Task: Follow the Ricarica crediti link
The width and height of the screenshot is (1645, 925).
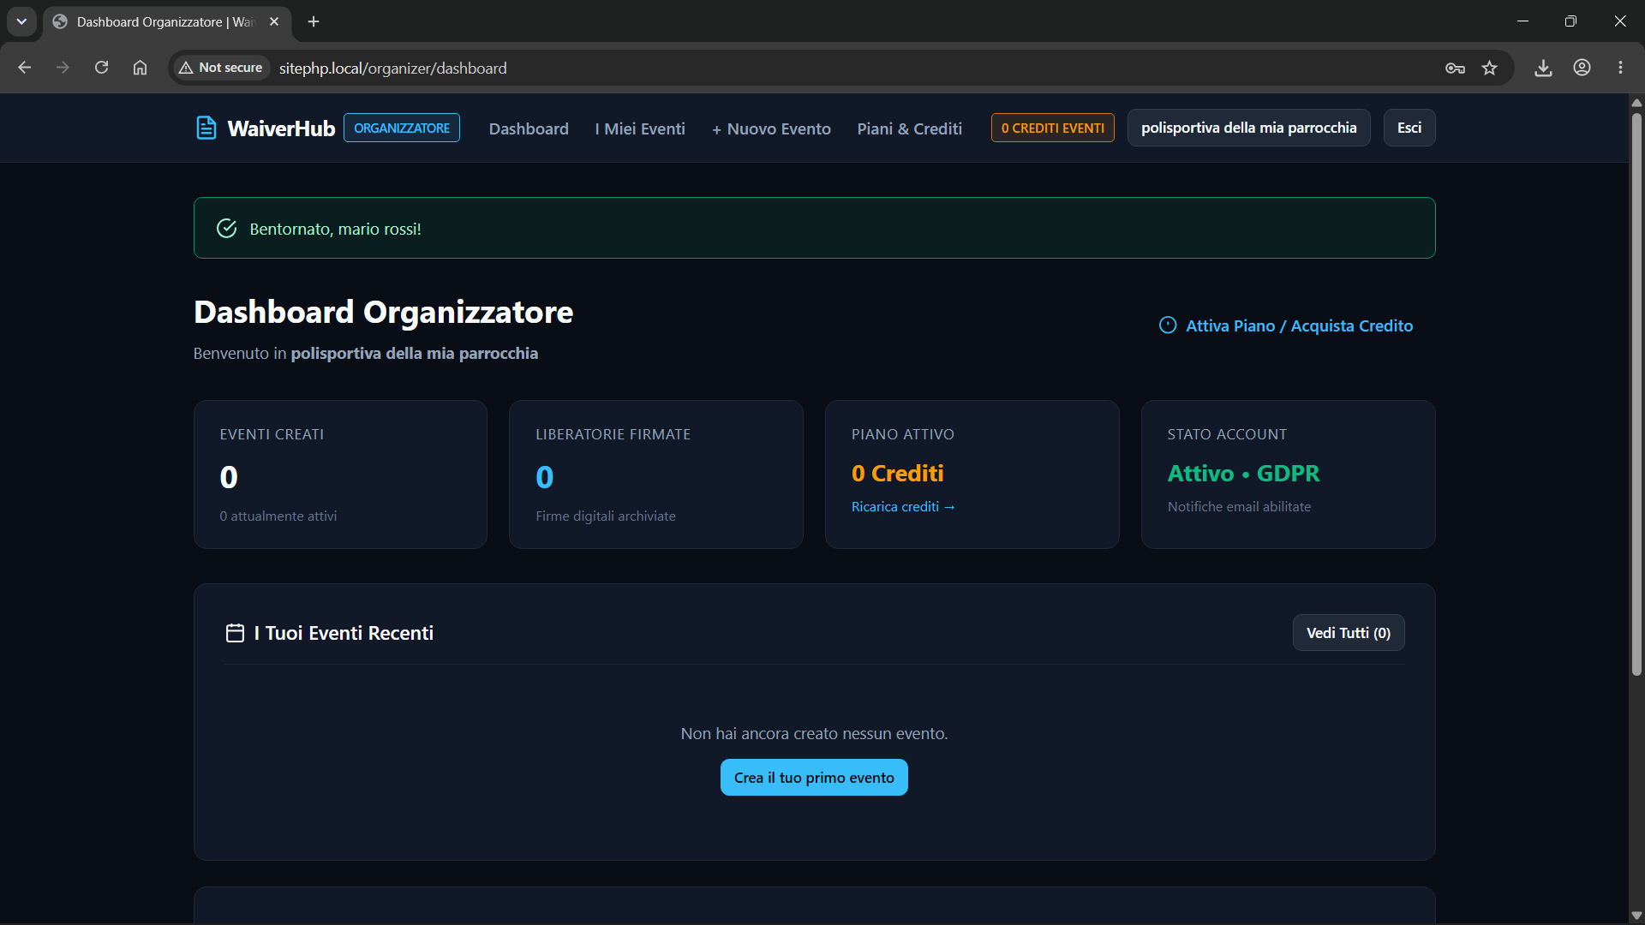Action: 903,507
